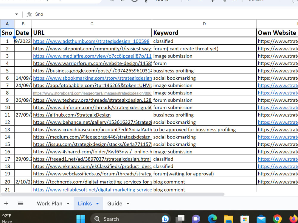Open the crunchbase.com account link
Screen dimensions: 298x223
(x=92, y=130)
